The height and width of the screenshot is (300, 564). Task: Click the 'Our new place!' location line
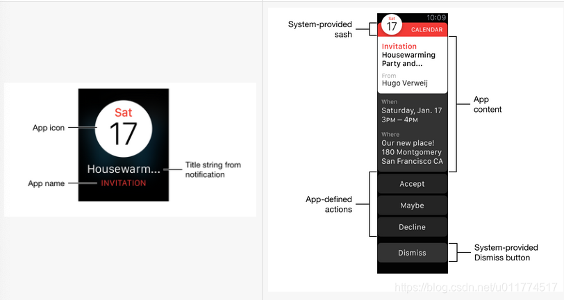[408, 143]
